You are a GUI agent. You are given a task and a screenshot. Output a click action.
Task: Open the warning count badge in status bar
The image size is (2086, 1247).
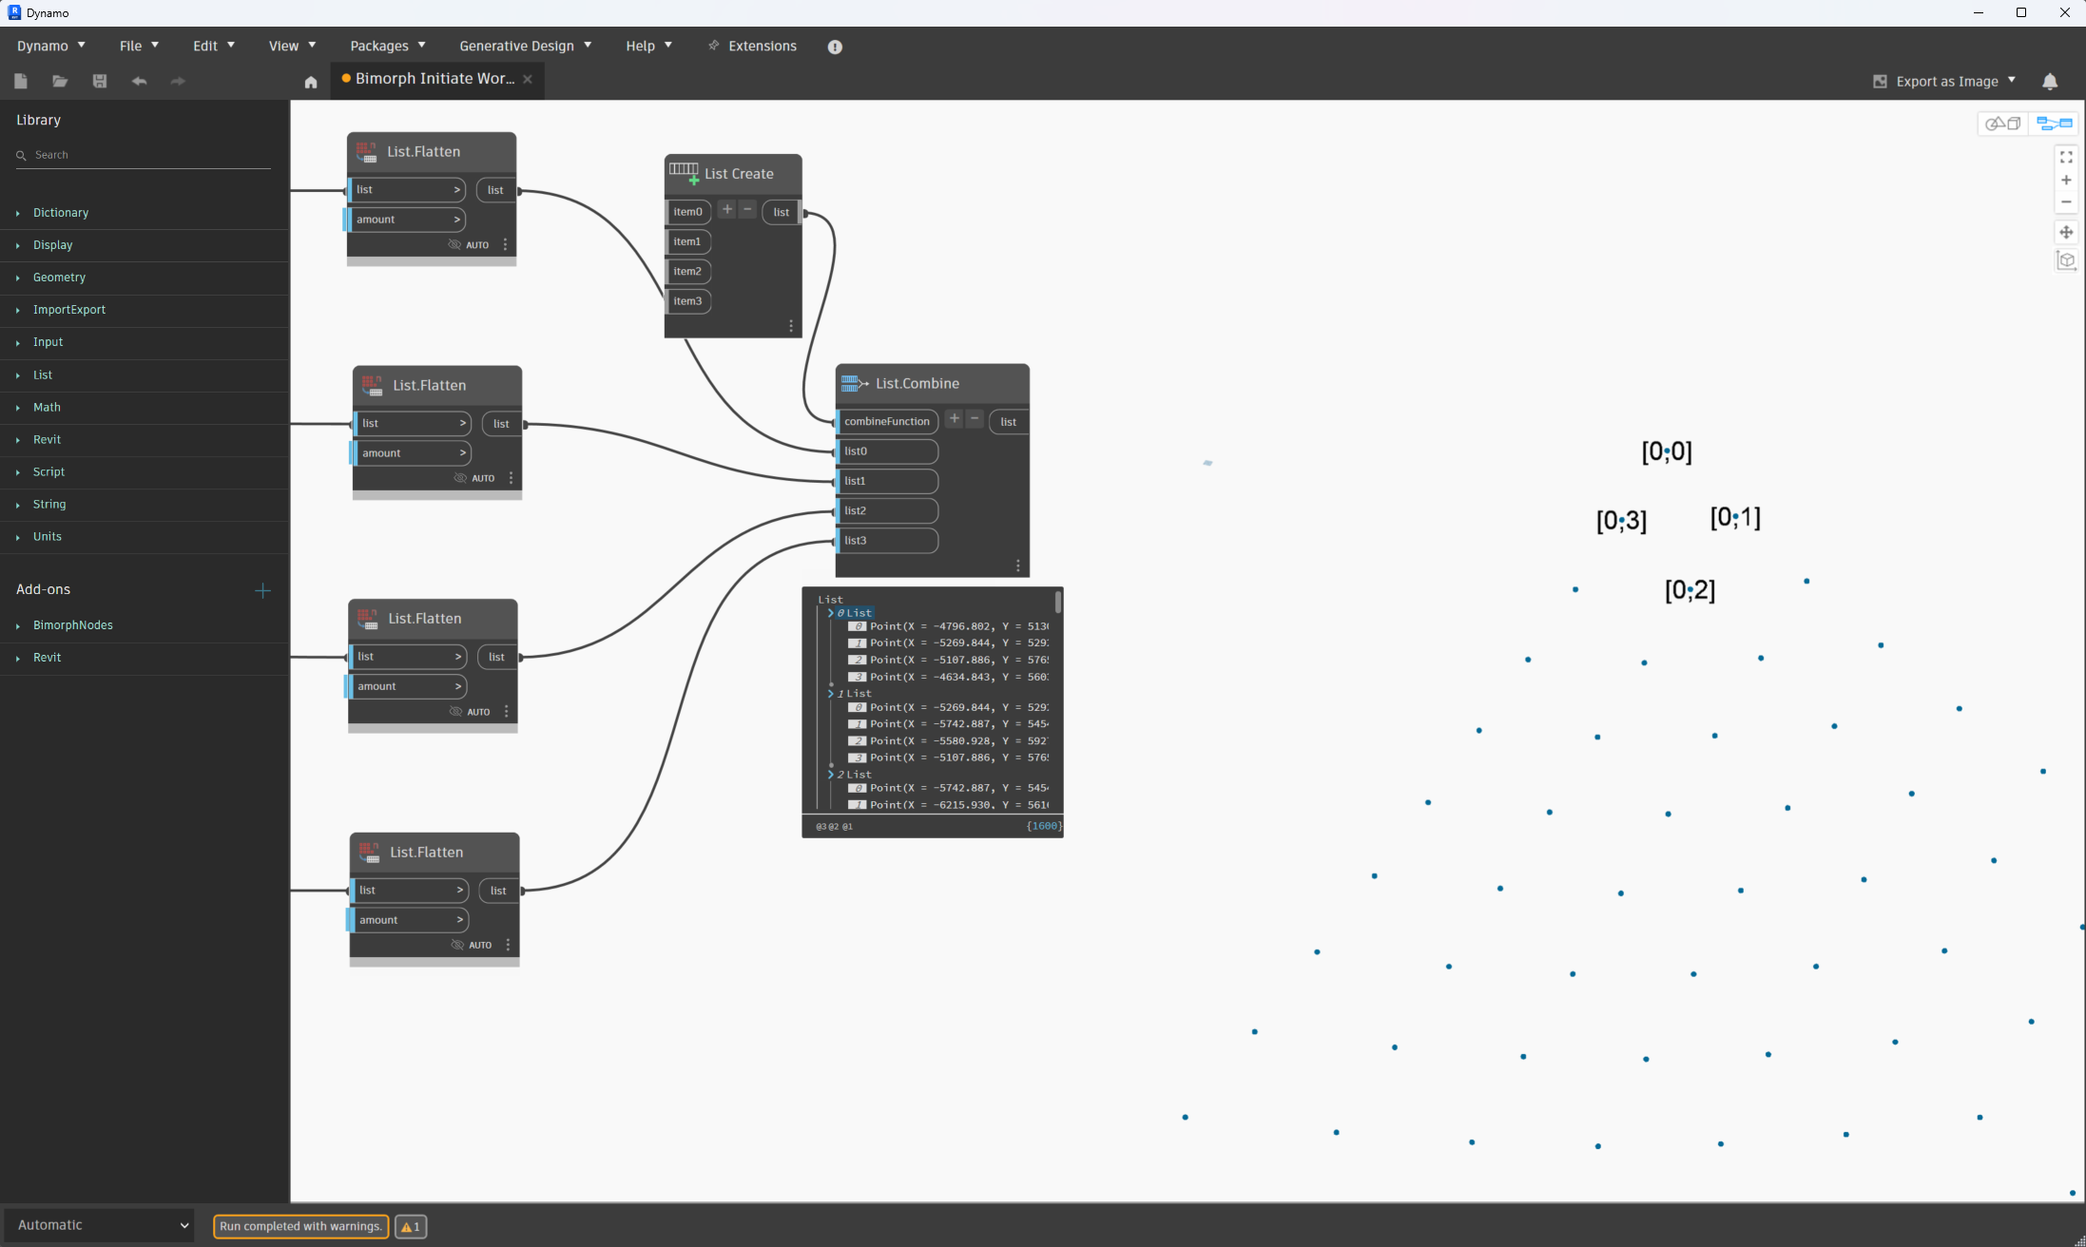(411, 1226)
